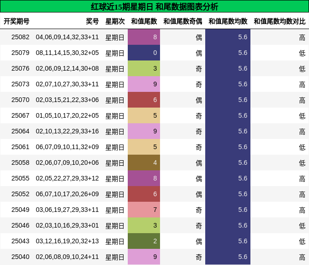Viewport: 309px width, 265px height.
Task: Select numbers 01,05,10,17,20,22+05
Action: click(x=67, y=115)
